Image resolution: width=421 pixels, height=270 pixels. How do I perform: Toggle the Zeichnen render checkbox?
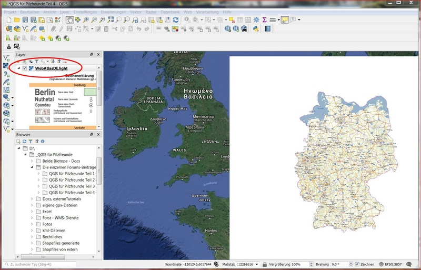pos(357,264)
